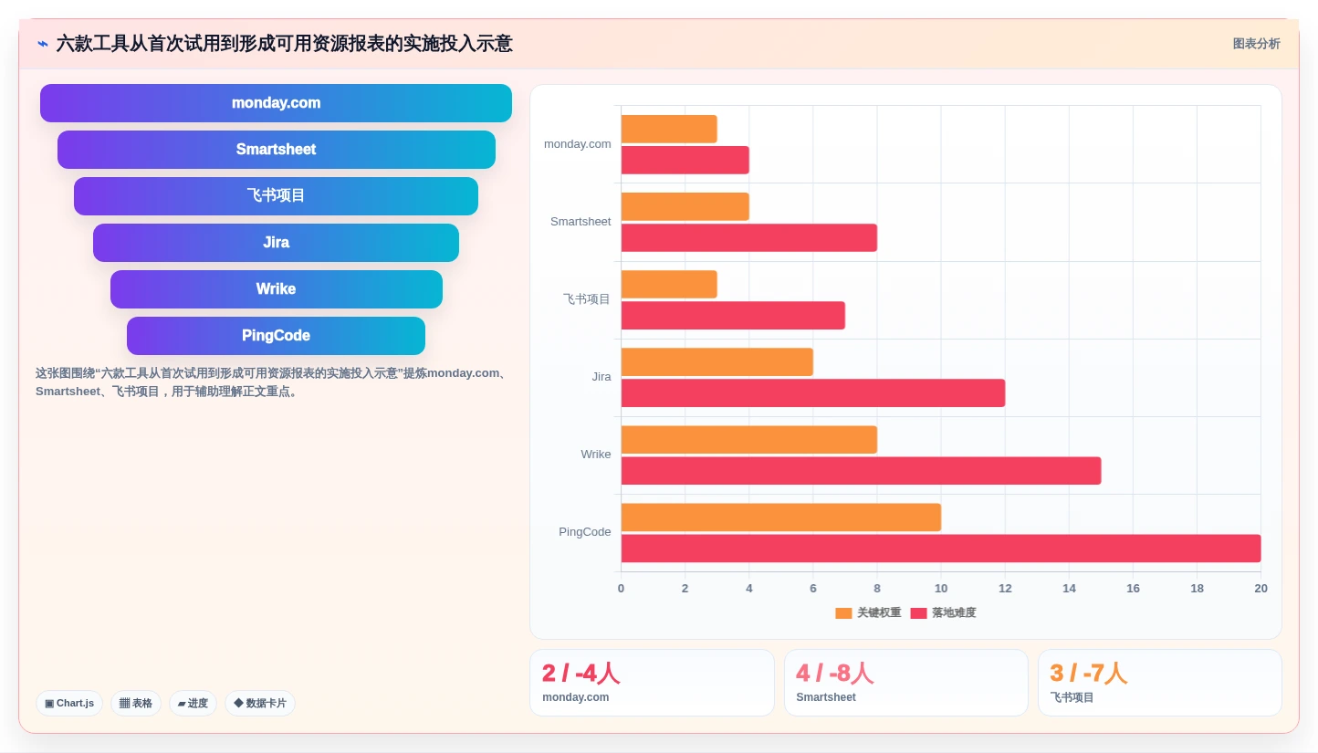Toggle the 关键权重 legend orange swatch
The width and height of the screenshot is (1318, 753).
[843, 613]
